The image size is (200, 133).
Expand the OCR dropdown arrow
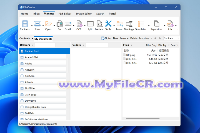coord(85,25)
